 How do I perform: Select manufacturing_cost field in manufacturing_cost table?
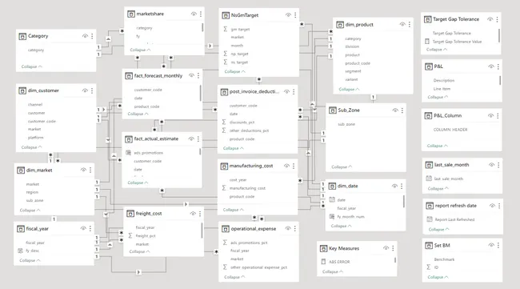(x=247, y=188)
